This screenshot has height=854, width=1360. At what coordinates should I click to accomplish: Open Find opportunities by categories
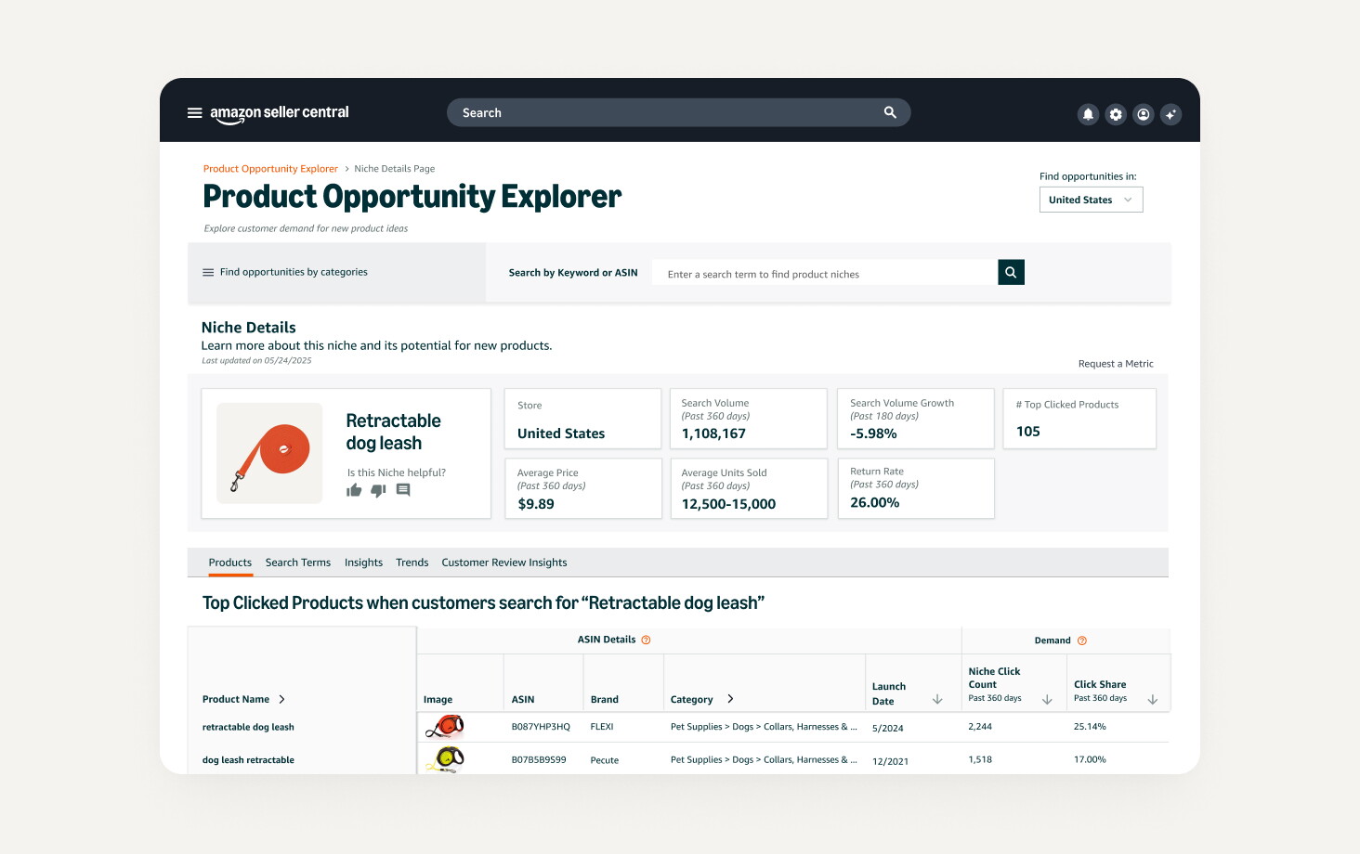[294, 272]
